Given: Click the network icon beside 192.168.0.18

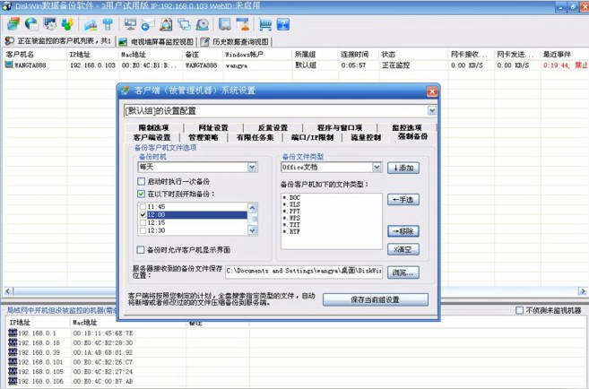Looking at the screenshot, I should pyautogui.click(x=13, y=342).
